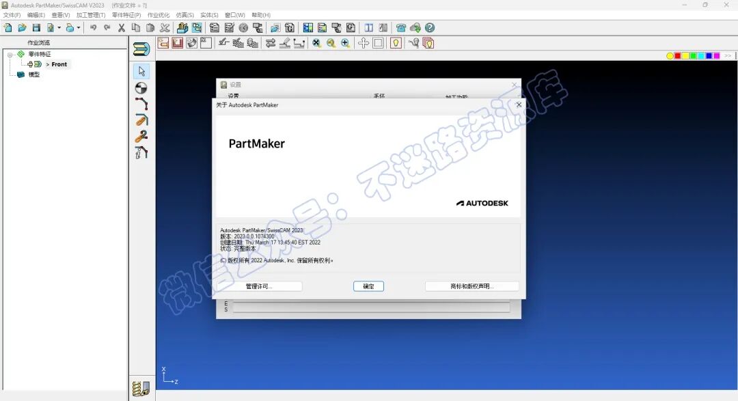Screen dimensions: 738x401
Task: Select the Front tree item
Action: click(x=59, y=64)
